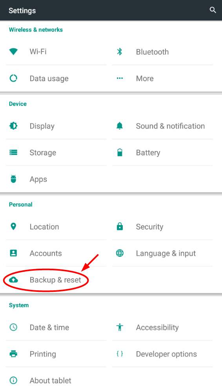This screenshot has height=386, width=222.
Task: Select Date & time
Action: [x=56, y=328]
